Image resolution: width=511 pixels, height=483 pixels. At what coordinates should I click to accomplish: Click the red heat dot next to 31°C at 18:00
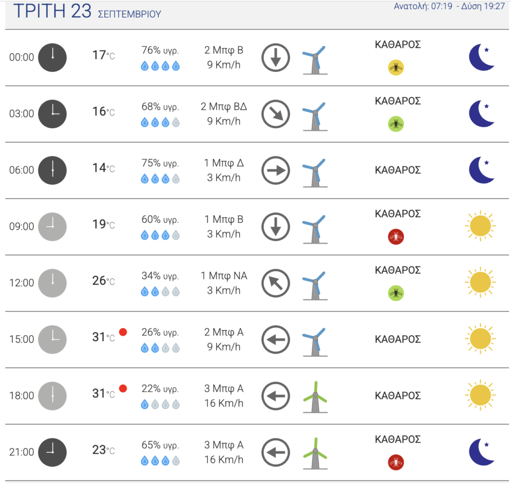[123, 389]
